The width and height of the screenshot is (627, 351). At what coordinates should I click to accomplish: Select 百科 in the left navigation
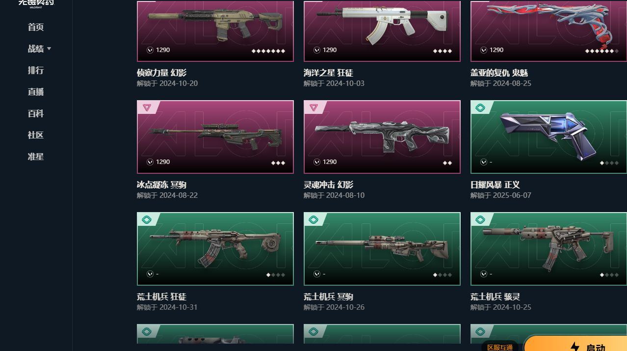[x=36, y=113]
